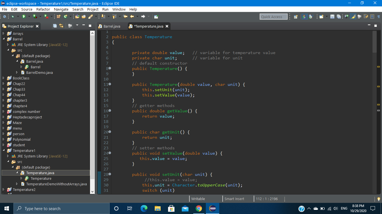382x214 pixels.
Task: Close the Temperature.java editor tab
Action: coord(167,26)
